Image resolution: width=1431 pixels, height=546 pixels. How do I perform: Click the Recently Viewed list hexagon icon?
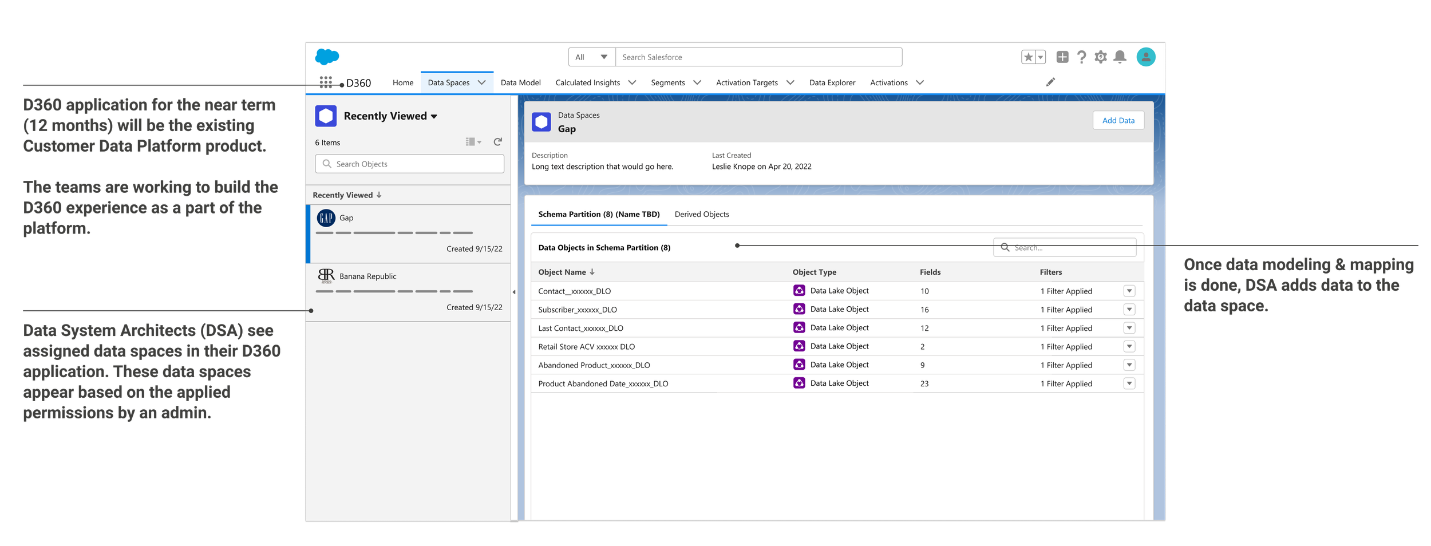pos(326,116)
